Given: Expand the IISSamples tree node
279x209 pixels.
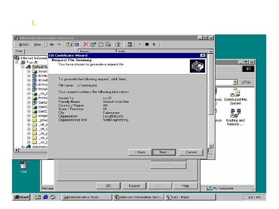Looking at the screenshot, I should click(29, 85).
